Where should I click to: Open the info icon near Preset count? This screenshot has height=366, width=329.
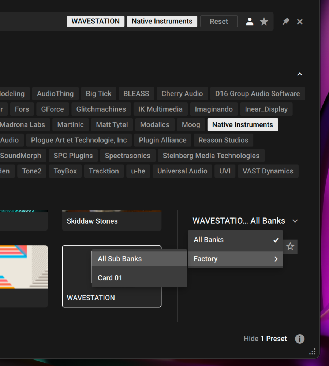(x=300, y=339)
